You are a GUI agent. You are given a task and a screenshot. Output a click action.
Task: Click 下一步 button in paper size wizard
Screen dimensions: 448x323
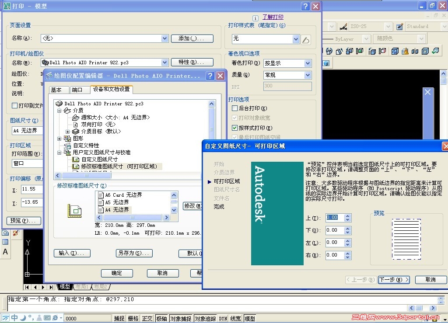coord(394,280)
